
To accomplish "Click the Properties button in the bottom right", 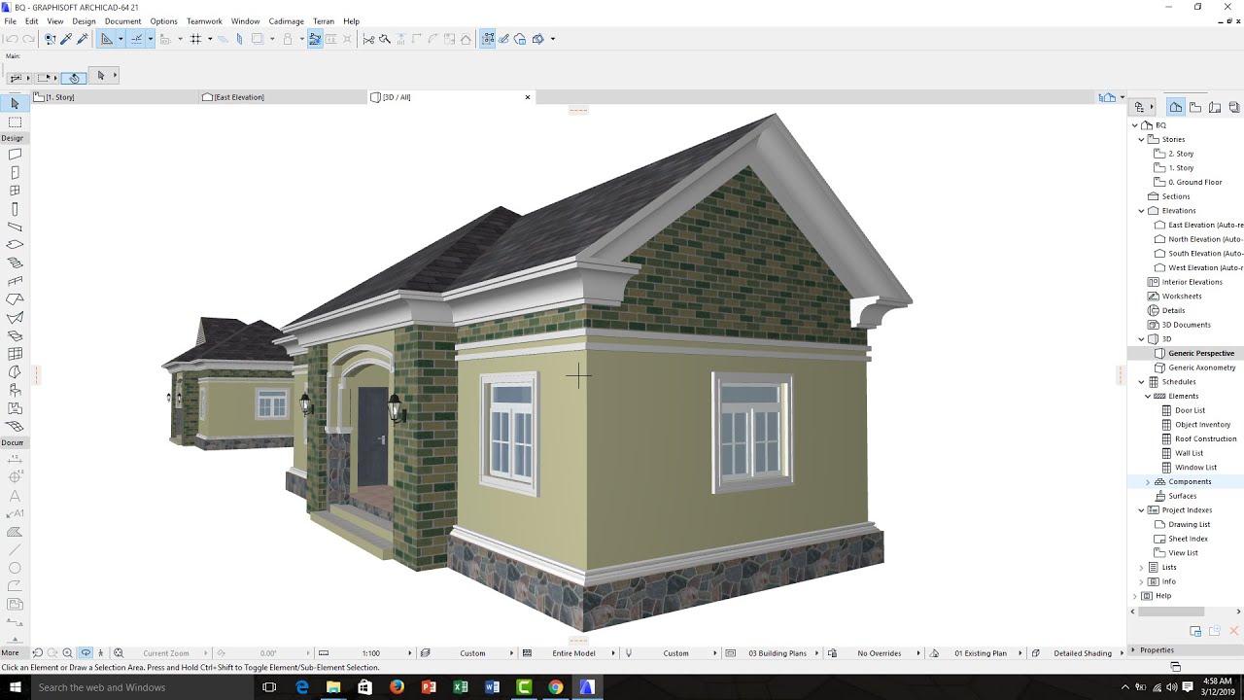I will (1158, 649).
